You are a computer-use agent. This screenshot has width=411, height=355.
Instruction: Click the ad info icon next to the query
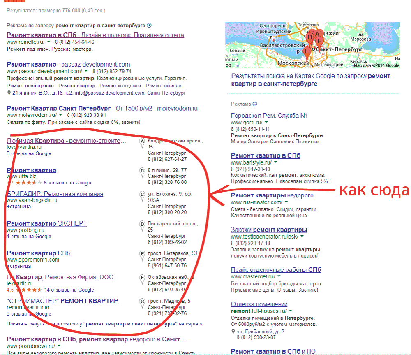click(x=149, y=26)
